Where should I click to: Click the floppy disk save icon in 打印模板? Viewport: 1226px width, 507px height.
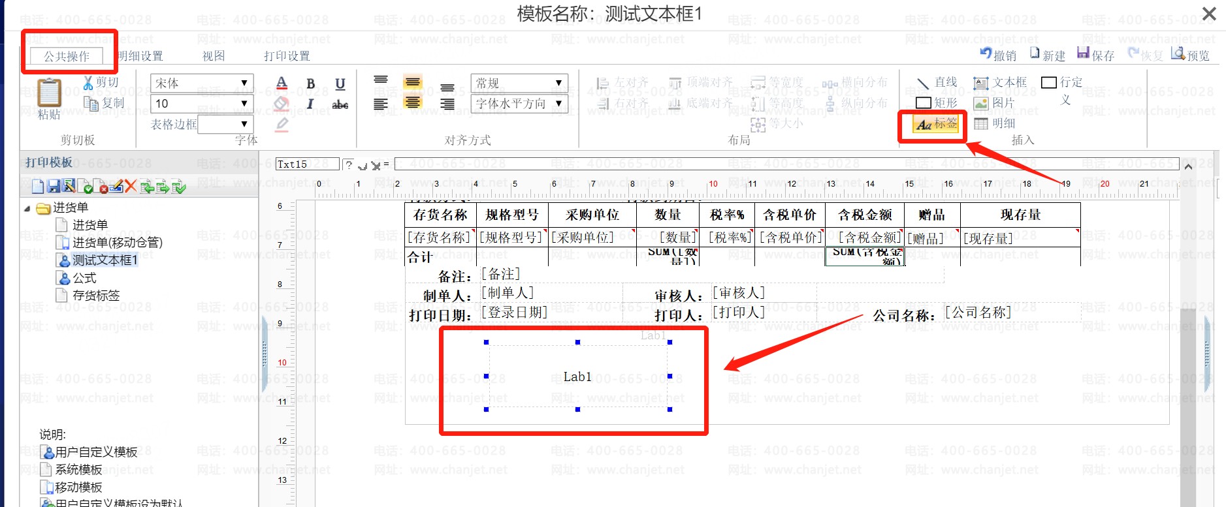click(54, 187)
